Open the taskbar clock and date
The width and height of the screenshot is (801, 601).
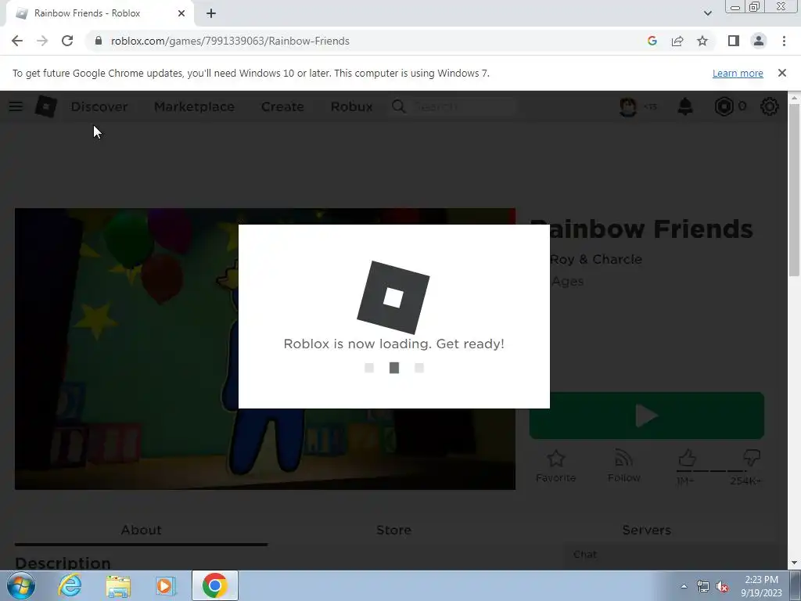tap(761, 586)
